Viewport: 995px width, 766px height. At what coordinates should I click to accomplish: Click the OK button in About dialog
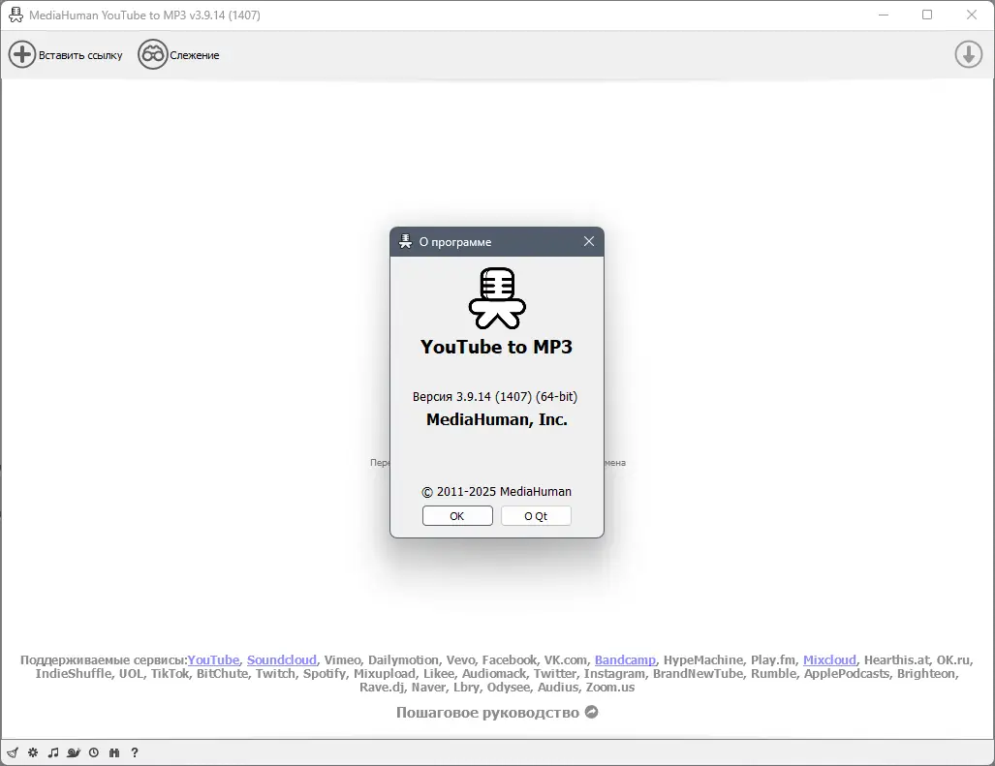(x=457, y=516)
